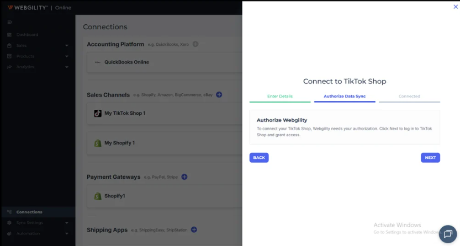
Task: Click the Connections sidebar icon
Action: (9, 212)
